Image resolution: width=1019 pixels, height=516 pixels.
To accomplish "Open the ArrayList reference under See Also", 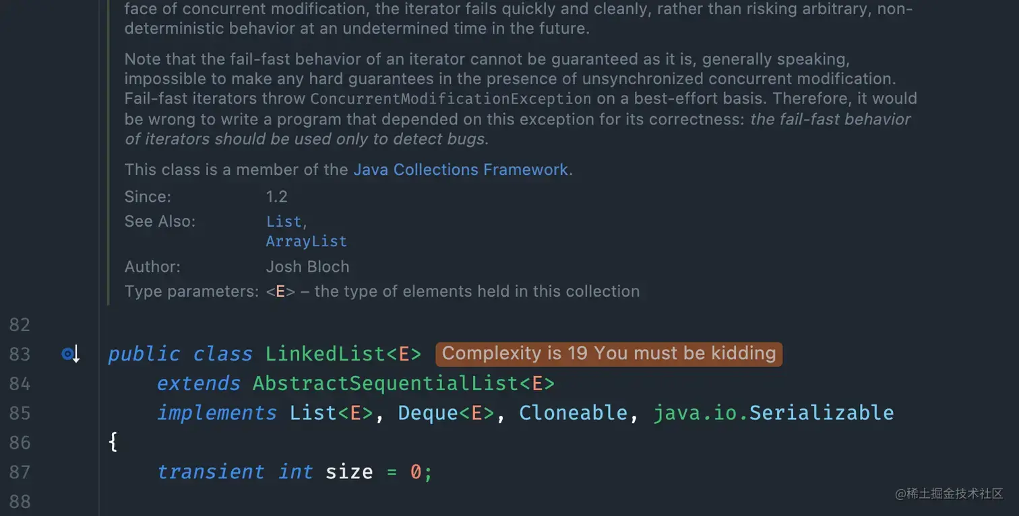I will pyautogui.click(x=306, y=241).
